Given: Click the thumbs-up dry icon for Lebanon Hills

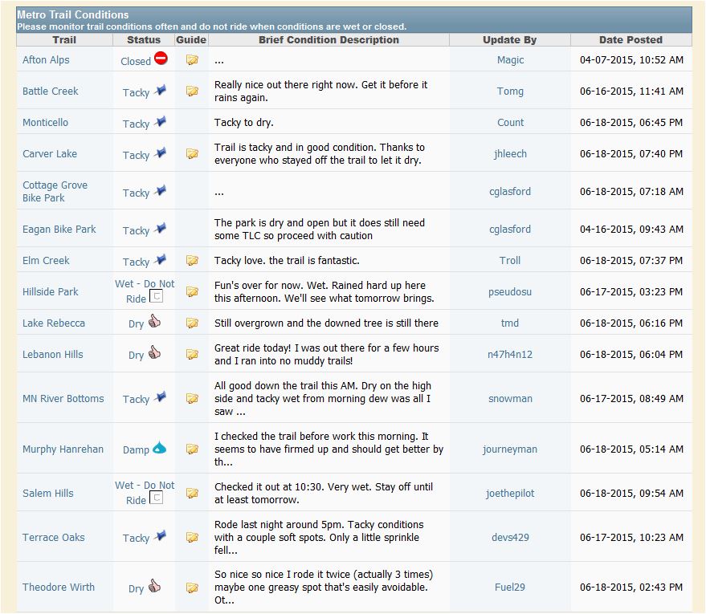Looking at the screenshot, I should point(154,352).
